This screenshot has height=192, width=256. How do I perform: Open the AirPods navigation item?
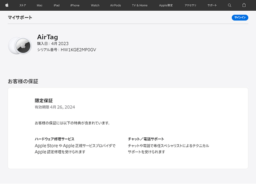tap(116, 6)
